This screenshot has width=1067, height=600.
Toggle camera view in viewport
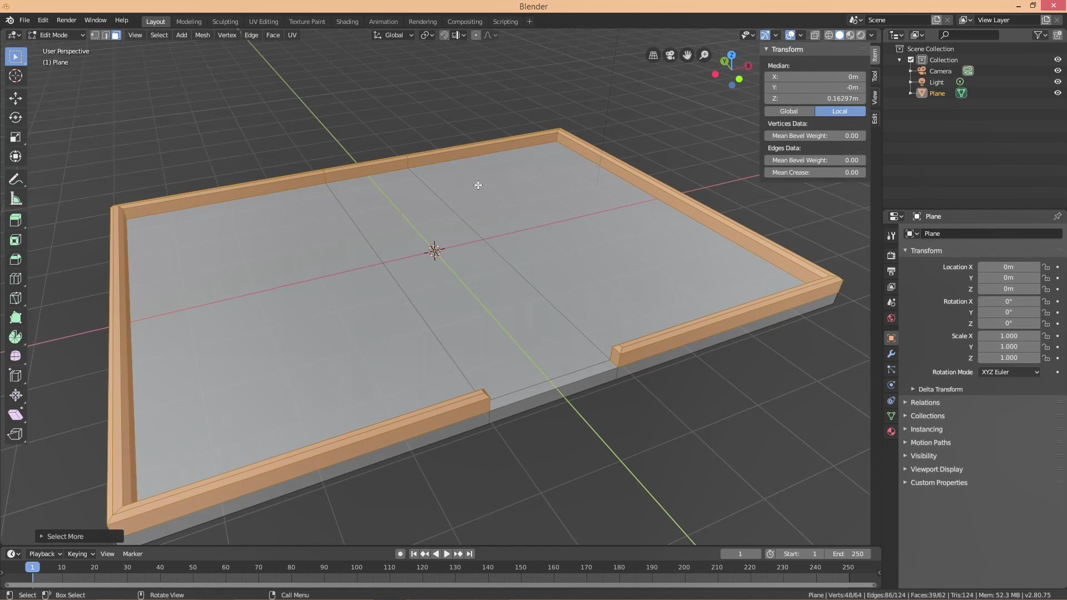click(670, 55)
